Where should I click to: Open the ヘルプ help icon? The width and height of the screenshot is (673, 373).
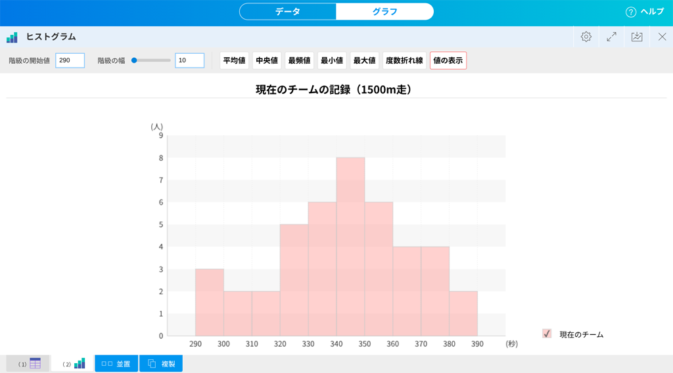[x=630, y=12]
